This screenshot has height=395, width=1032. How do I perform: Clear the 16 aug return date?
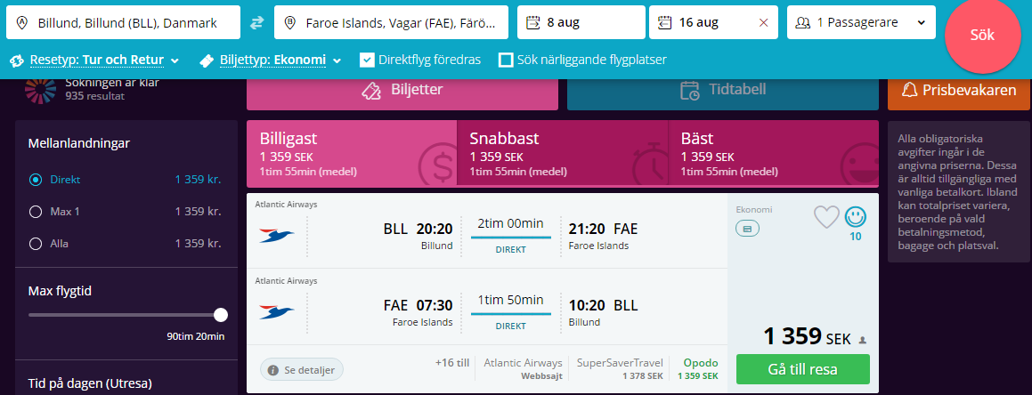pos(763,23)
